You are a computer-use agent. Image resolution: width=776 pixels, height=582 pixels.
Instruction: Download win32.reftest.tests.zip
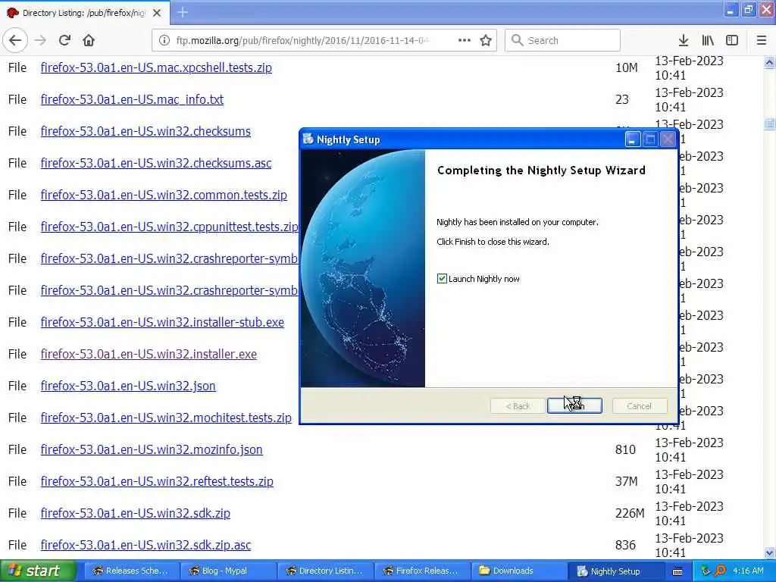[x=157, y=481]
